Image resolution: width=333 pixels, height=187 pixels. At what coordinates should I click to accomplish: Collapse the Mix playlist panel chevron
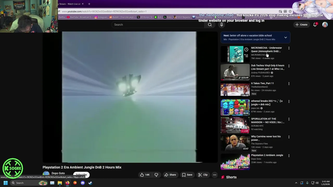click(x=285, y=37)
